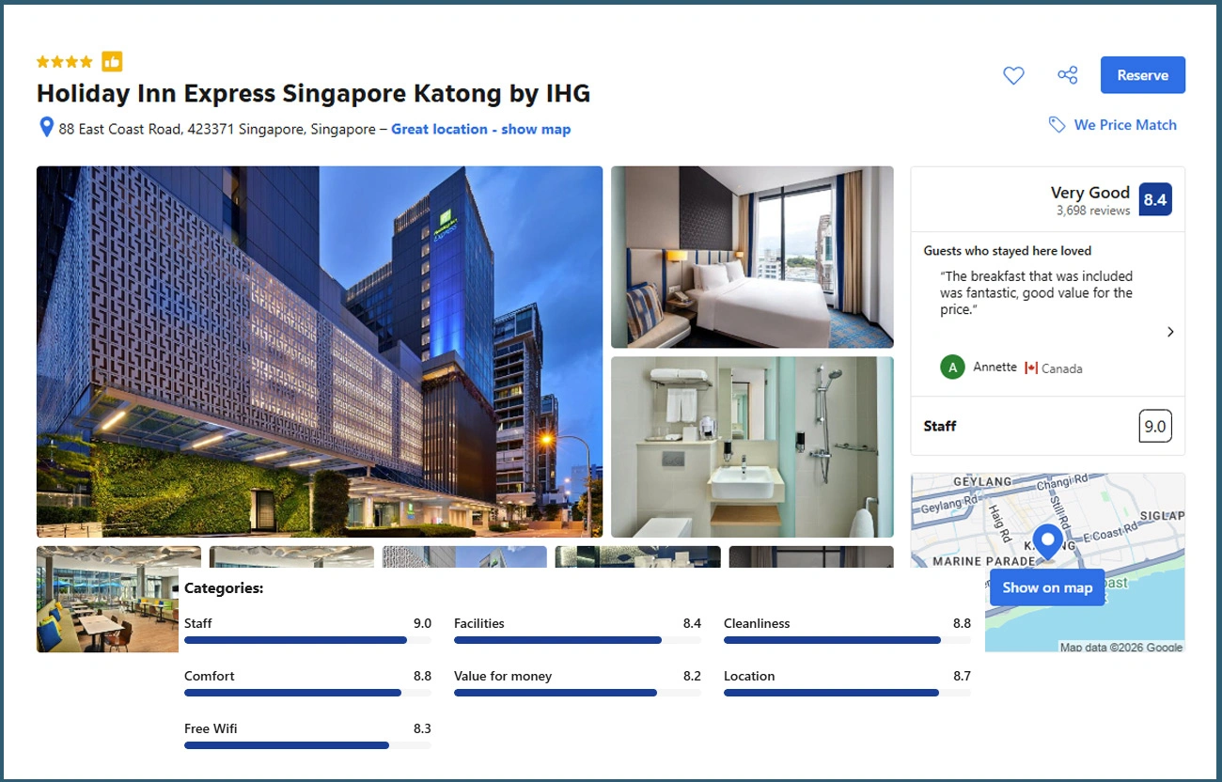Open the Great location - show map link
This screenshot has width=1222, height=782.
pyautogui.click(x=480, y=129)
